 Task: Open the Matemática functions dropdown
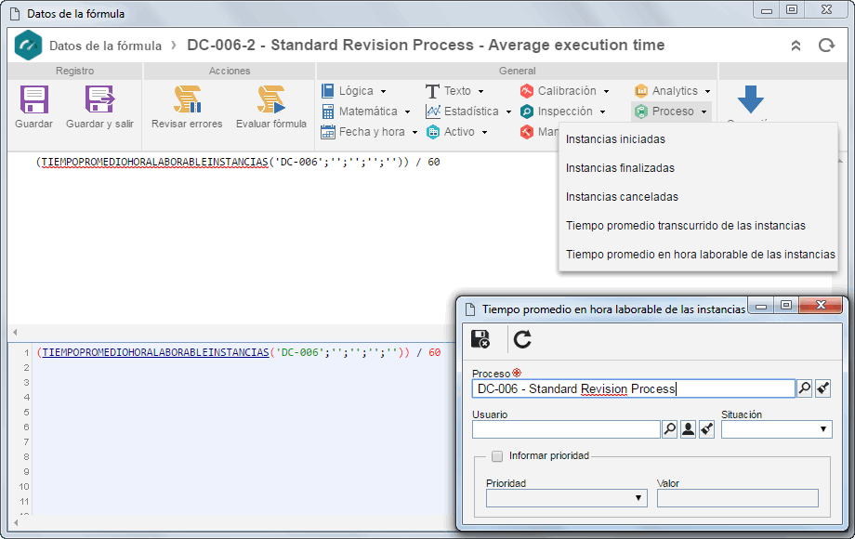(x=366, y=112)
